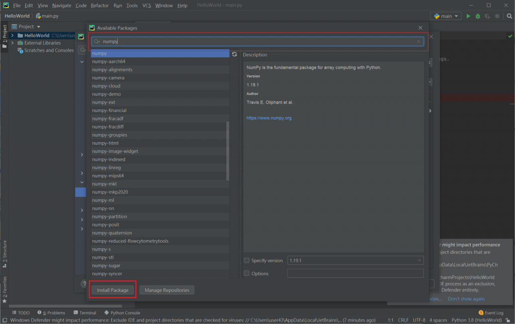The height and width of the screenshot is (324, 515).
Task: Open the Run menu
Action: click(x=118, y=5)
